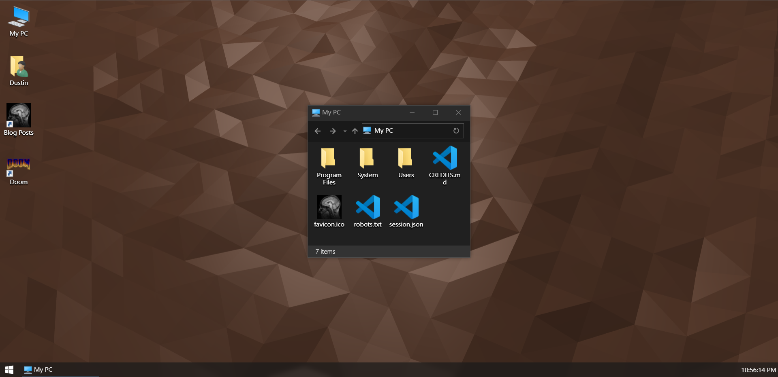Click the My PC taskbar button
Screen dimensions: 778x377
tap(39, 370)
